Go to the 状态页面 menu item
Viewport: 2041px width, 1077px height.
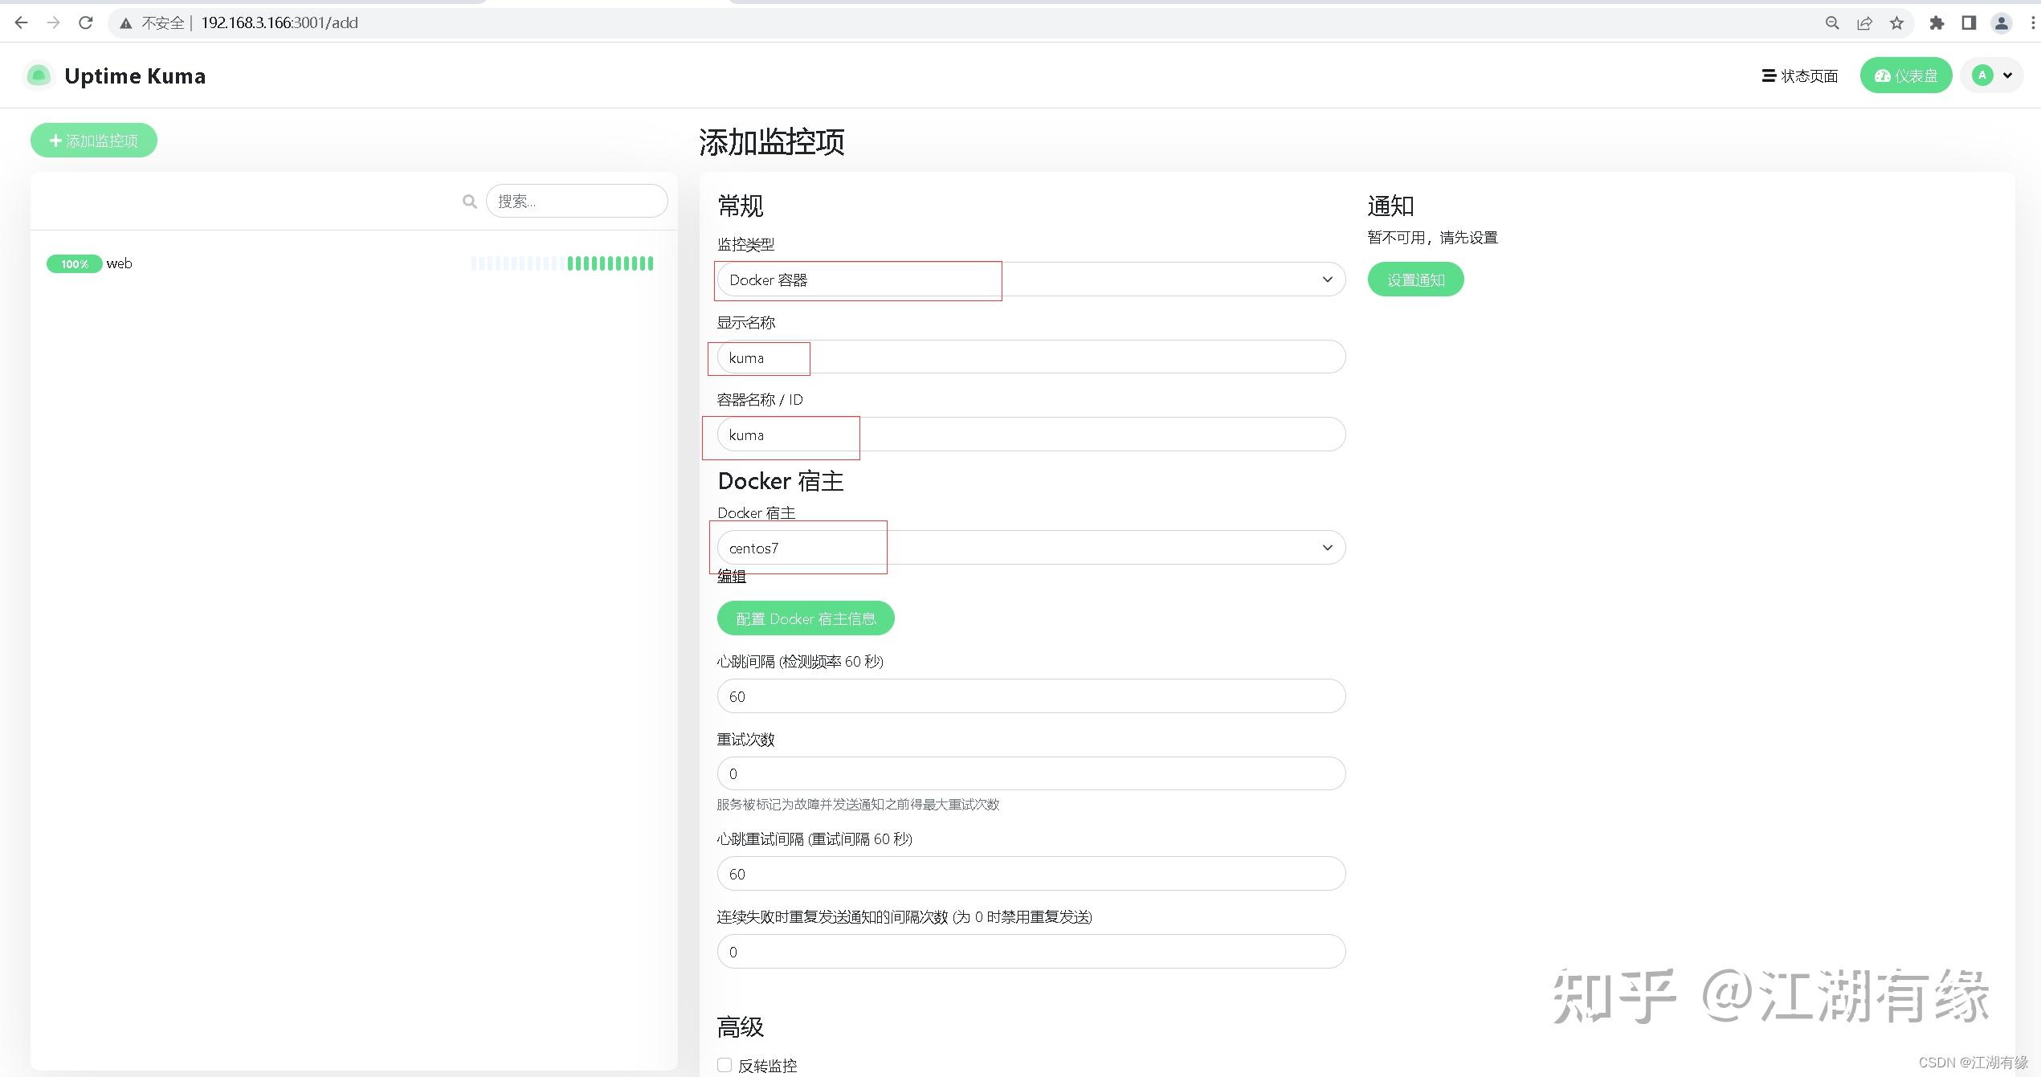[x=1799, y=75]
